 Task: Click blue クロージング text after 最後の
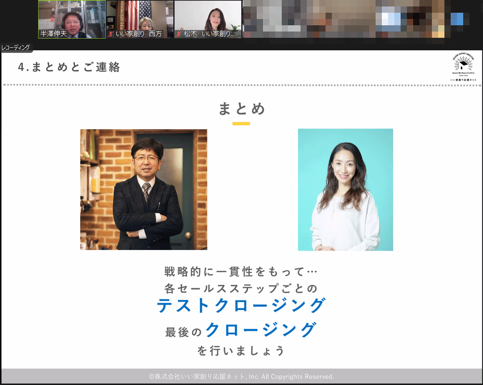261,330
